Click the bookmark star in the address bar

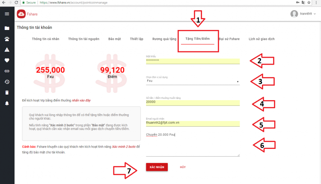309,3
